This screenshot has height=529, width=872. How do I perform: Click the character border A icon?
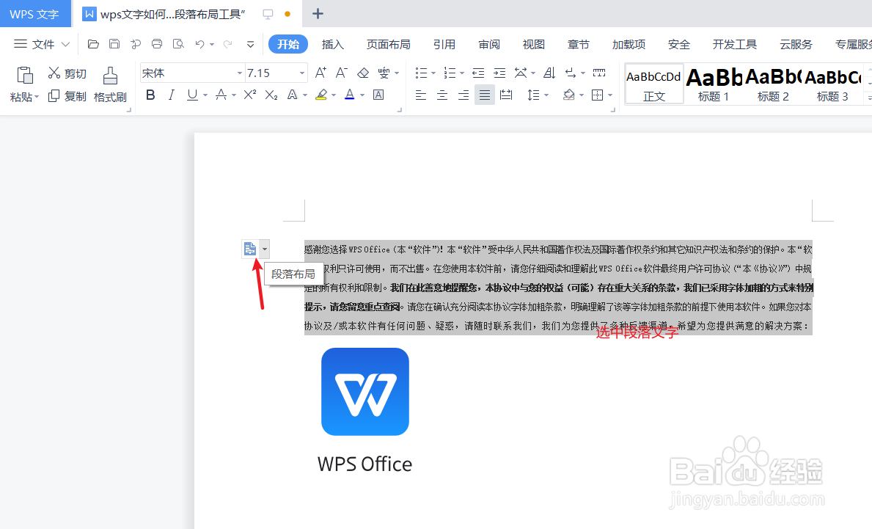tap(378, 95)
